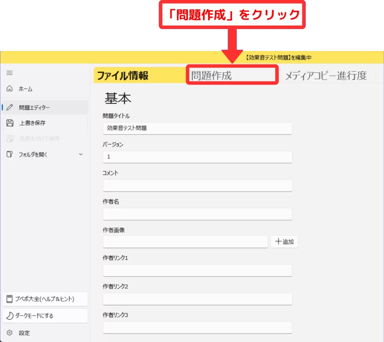The height and width of the screenshot is (342, 384).
Task: Click the moon icon for dark mode
Action: [x=10, y=316]
